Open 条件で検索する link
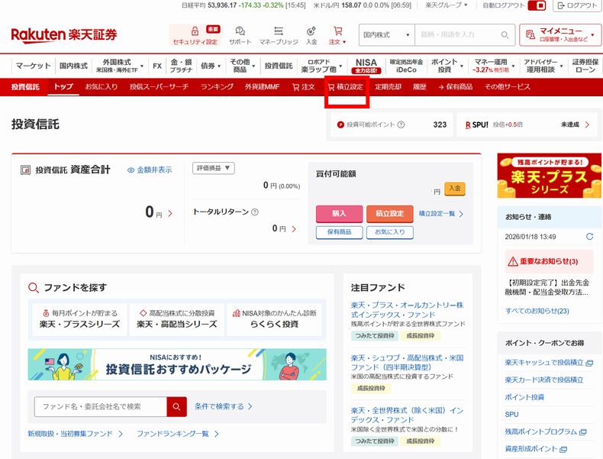The width and height of the screenshot is (603, 459). click(x=223, y=406)
